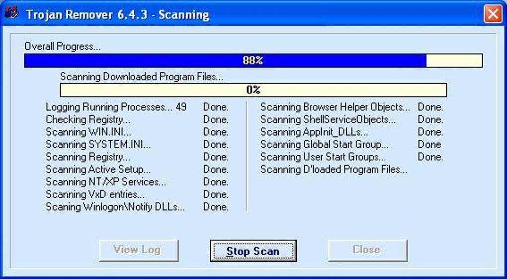Select the 'Overall Progress...' label
The image size is (507, 279).
(x=63, y=47)
